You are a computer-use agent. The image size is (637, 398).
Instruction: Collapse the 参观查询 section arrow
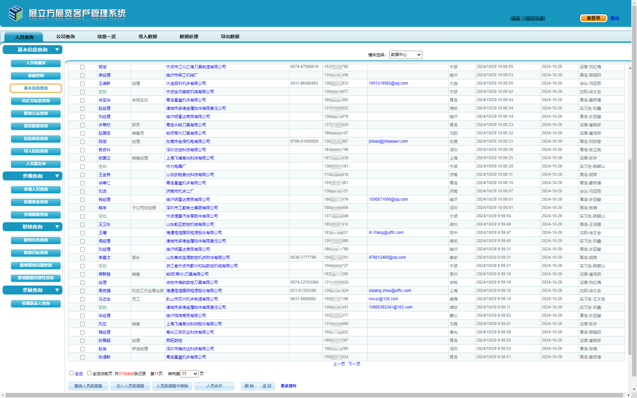[x=57, y=176]
